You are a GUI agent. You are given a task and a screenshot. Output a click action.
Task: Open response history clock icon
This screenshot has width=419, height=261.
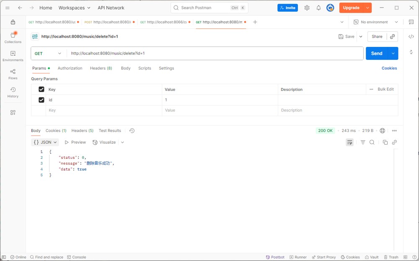click(132, 131)
